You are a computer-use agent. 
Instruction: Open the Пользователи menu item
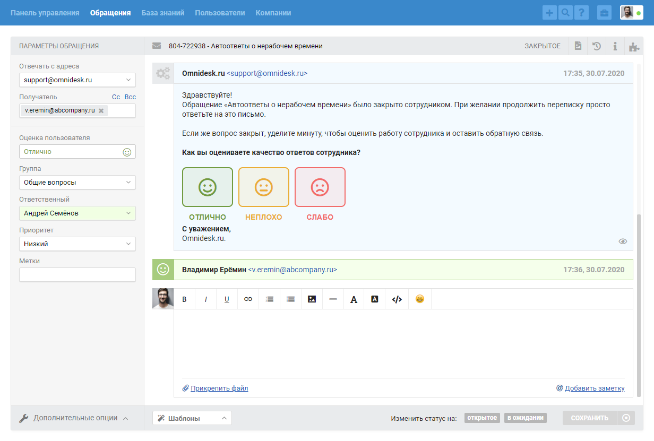pos(220,13)
